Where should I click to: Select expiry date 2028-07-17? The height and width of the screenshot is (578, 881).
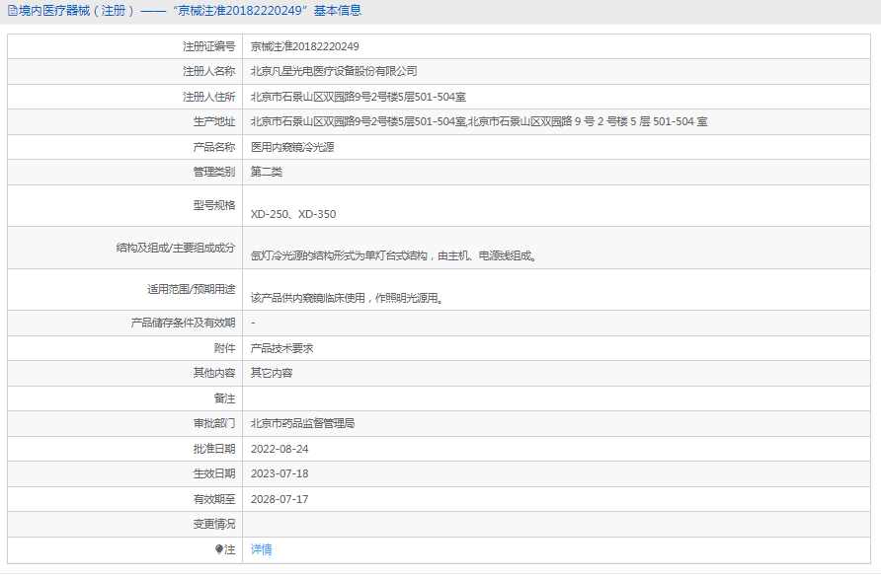coord(280,499)
